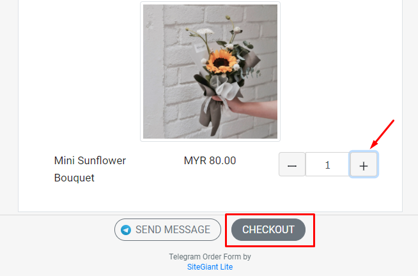Click the white flowers above the sunflower
This screenshot has width=418, height=276.
point(205,31)
